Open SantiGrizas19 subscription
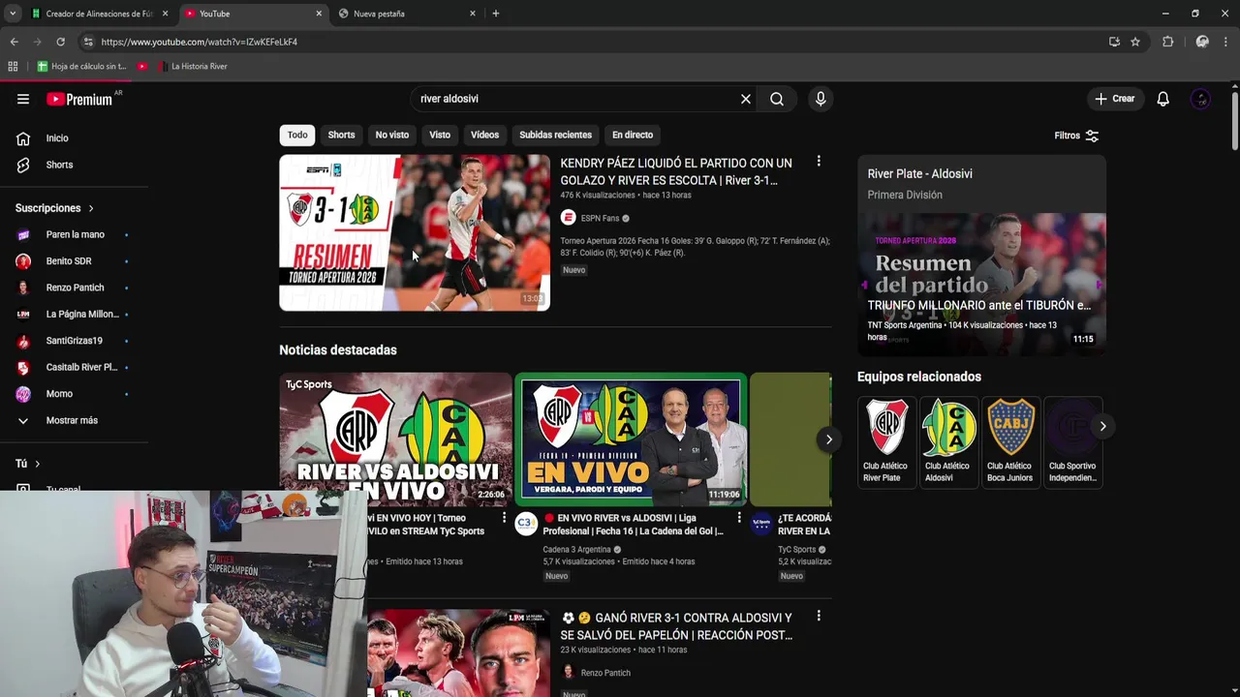 (74, 341)
